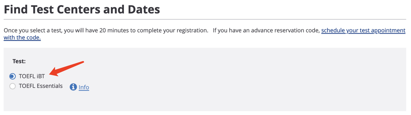Select the TOEFL iBT radio button
Screen dimensions: 411x115
(12, 76)
